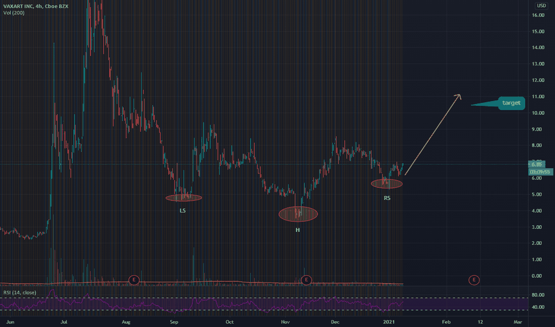Click the Feb time axis label
Image resolution: width=555 pixels, height=327 pixels.
tap(447, 322)
